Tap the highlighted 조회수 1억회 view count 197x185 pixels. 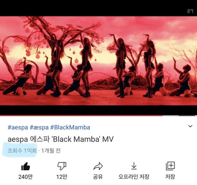(22, 151)
